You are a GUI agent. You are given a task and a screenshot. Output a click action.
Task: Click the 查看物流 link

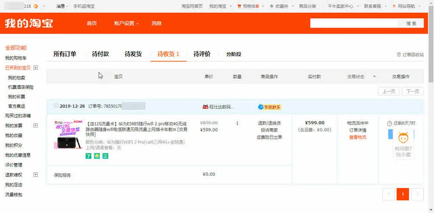click(357, 137)
